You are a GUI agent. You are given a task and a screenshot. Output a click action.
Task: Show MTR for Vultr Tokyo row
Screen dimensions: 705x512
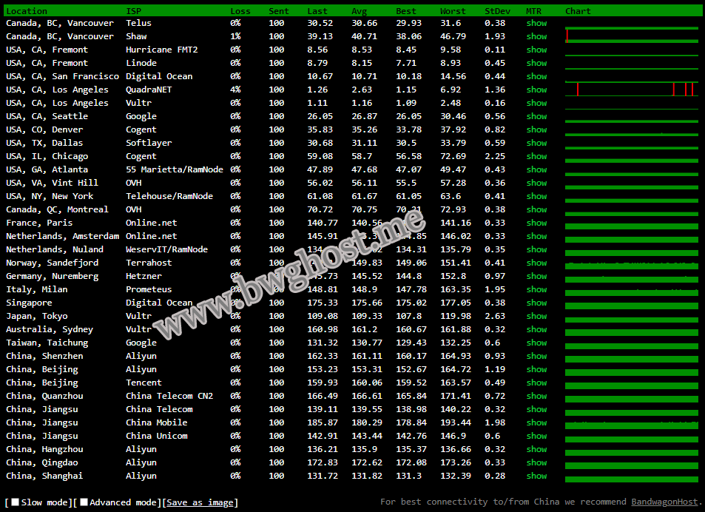(x=536, y=316)
